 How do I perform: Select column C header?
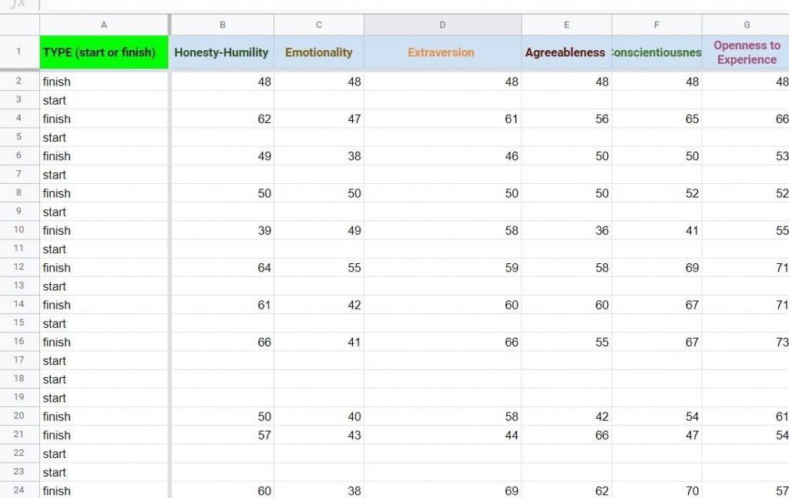pyautogui.click(x=318, y=25)
